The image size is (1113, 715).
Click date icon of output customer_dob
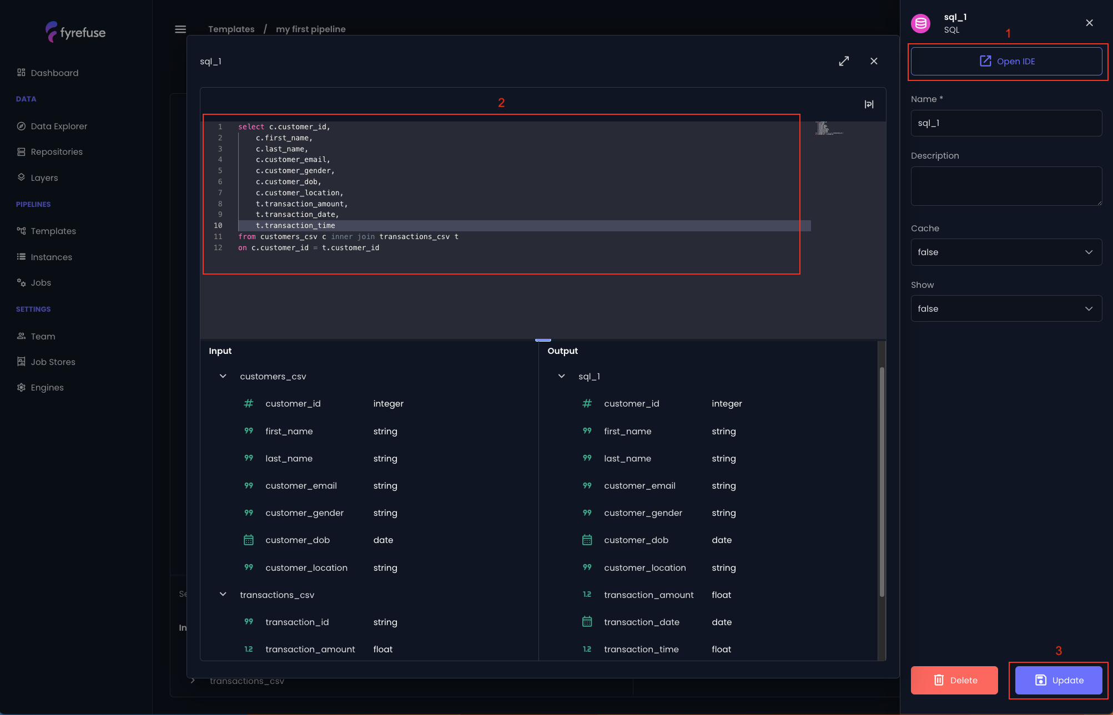point(587,540)
